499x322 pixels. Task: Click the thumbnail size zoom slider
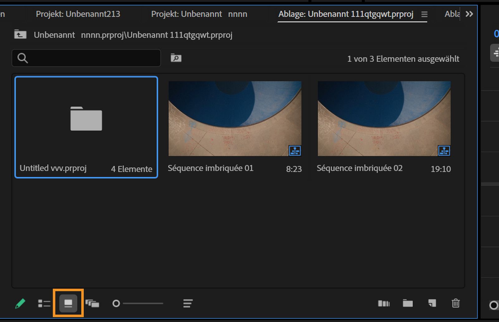(138, 303)
